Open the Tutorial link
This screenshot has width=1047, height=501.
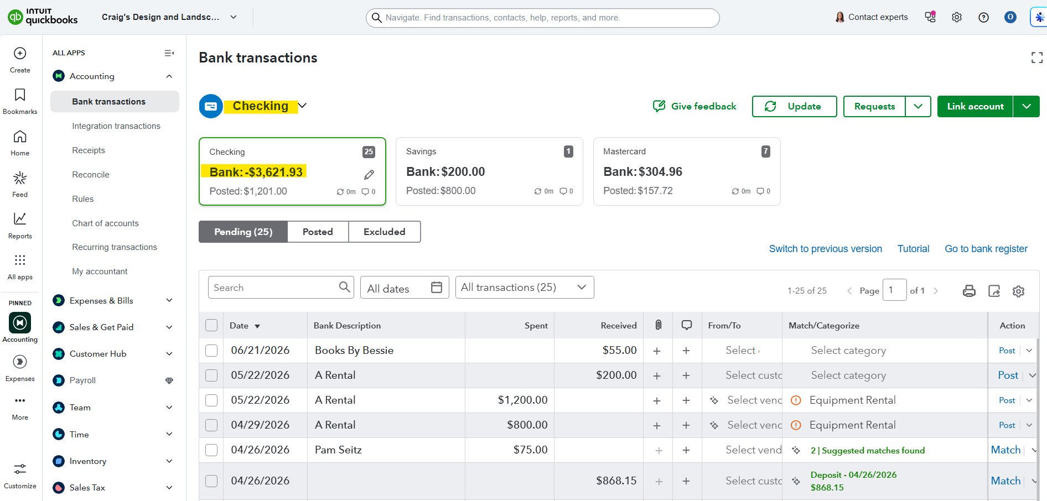[913, 249]
